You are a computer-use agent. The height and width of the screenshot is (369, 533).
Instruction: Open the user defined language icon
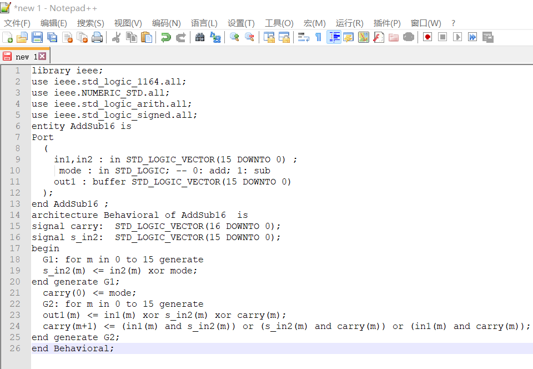point(349,37)
